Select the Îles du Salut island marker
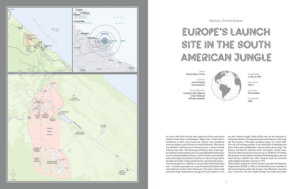 coord(53,29)
